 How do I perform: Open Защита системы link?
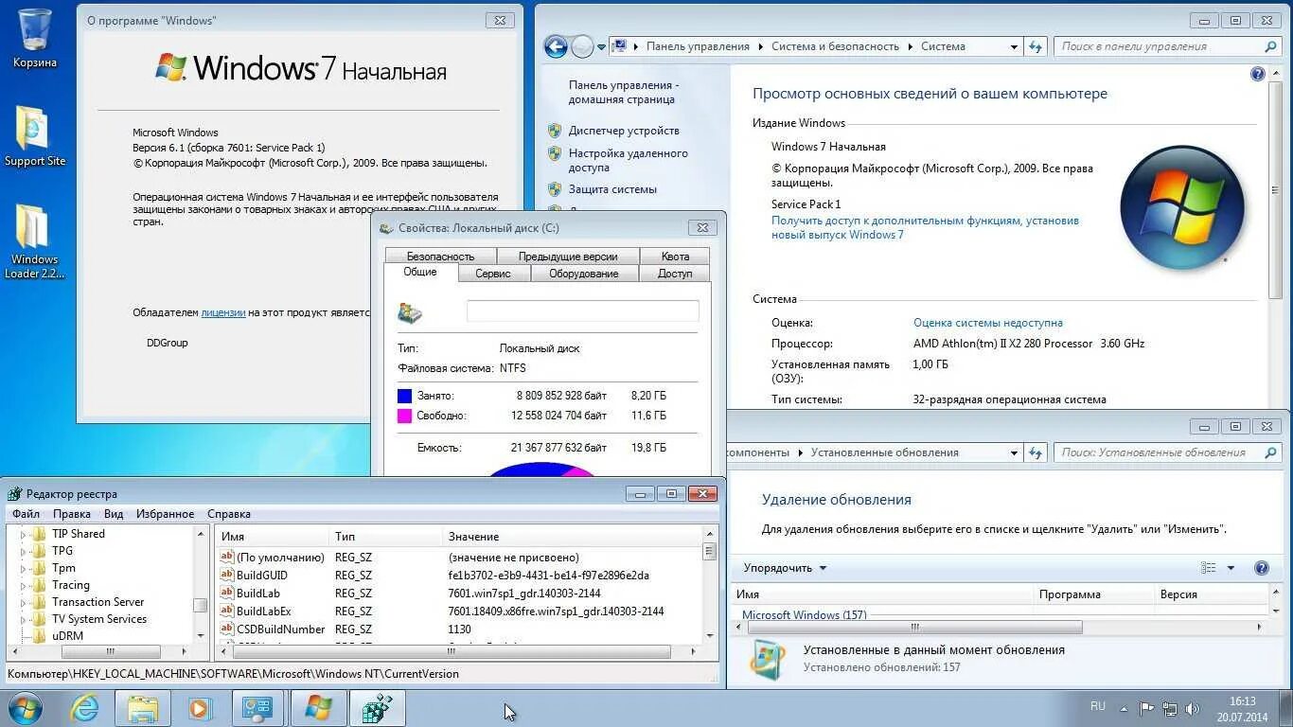pos(612,189)
